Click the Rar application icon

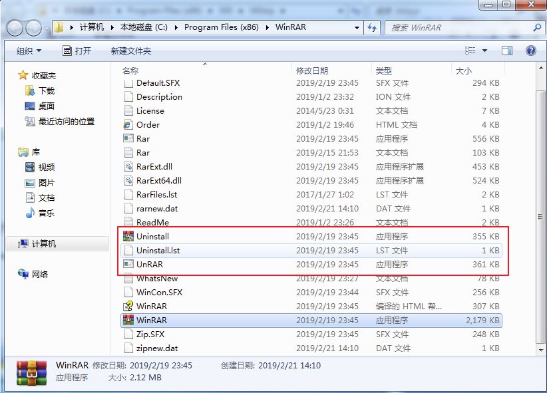pyautogui.click(x=128, y=138)
